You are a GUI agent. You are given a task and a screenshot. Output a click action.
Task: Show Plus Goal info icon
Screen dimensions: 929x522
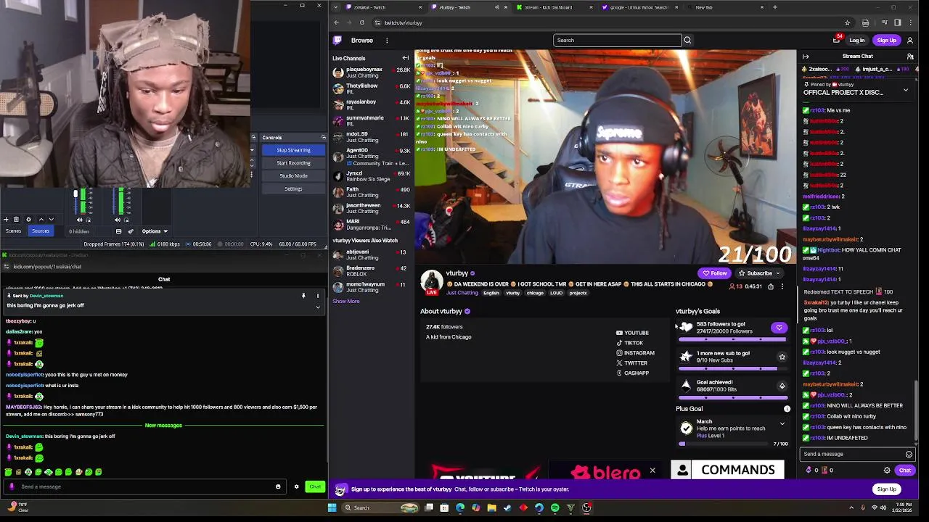[787, 409]
